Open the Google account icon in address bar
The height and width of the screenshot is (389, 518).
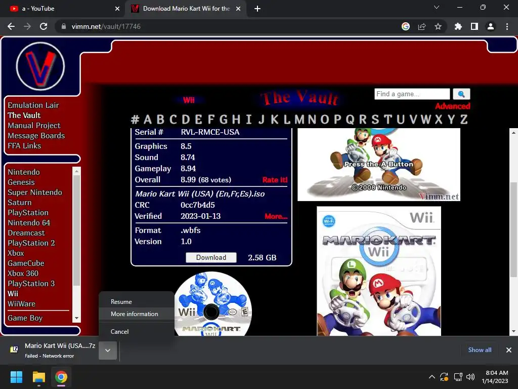point(405,26)
